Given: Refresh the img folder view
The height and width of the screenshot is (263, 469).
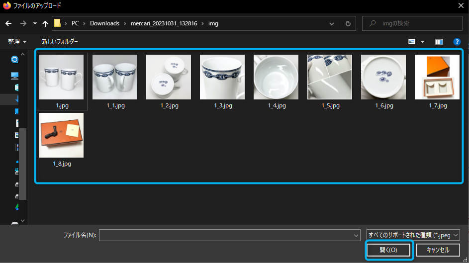Looking at the screenshot, I should coord(348,23).
